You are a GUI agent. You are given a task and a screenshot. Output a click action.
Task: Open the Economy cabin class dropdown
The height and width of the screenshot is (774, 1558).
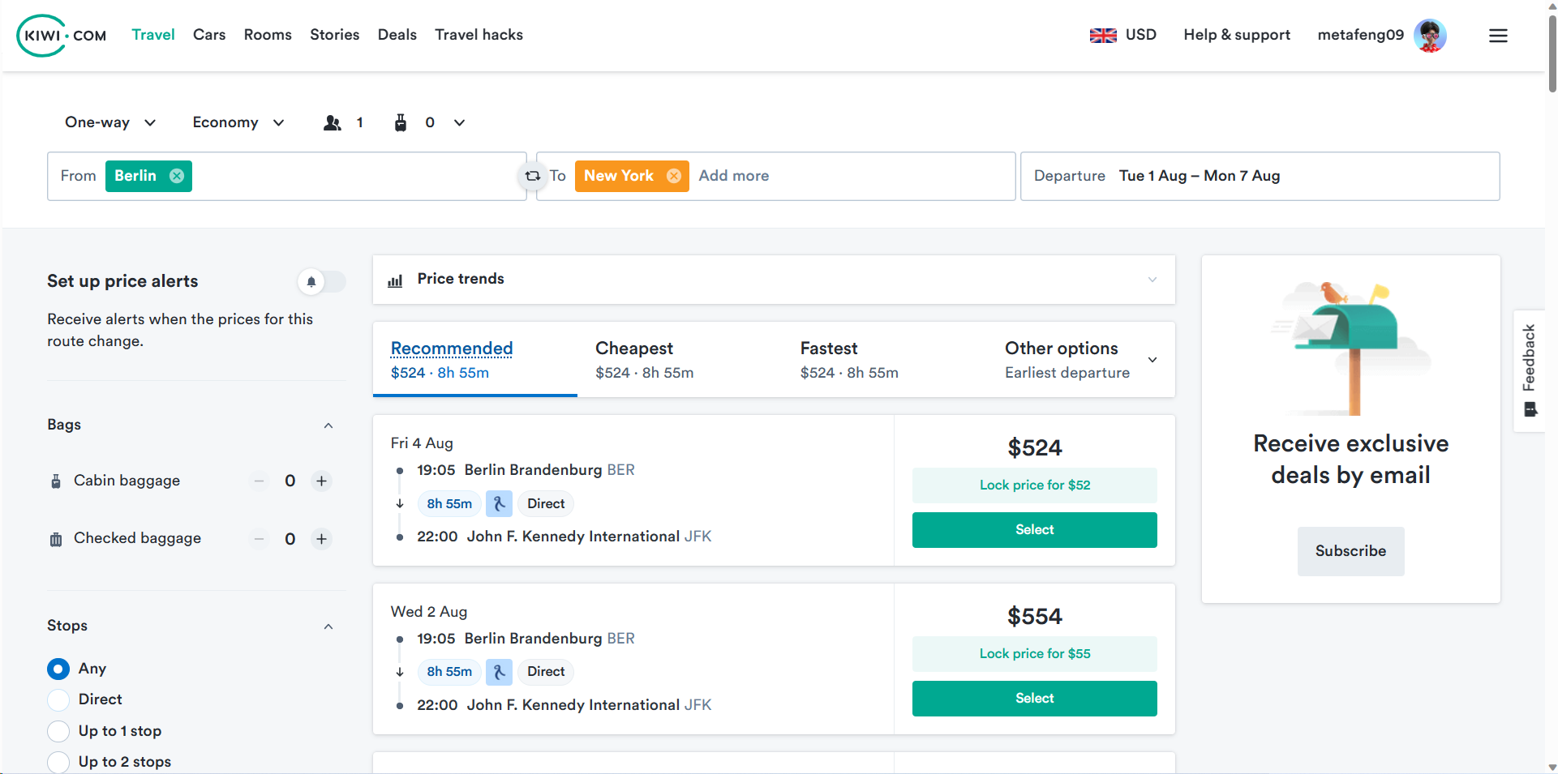(238, 122)
